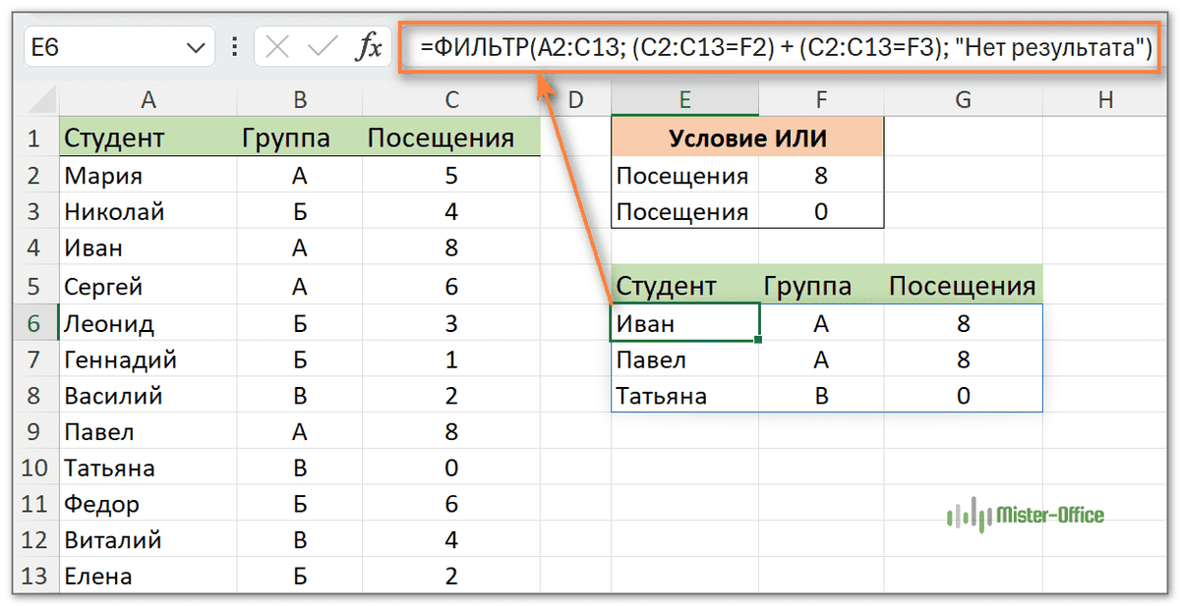
Task: Select column H header
Action: point(1105,99)
